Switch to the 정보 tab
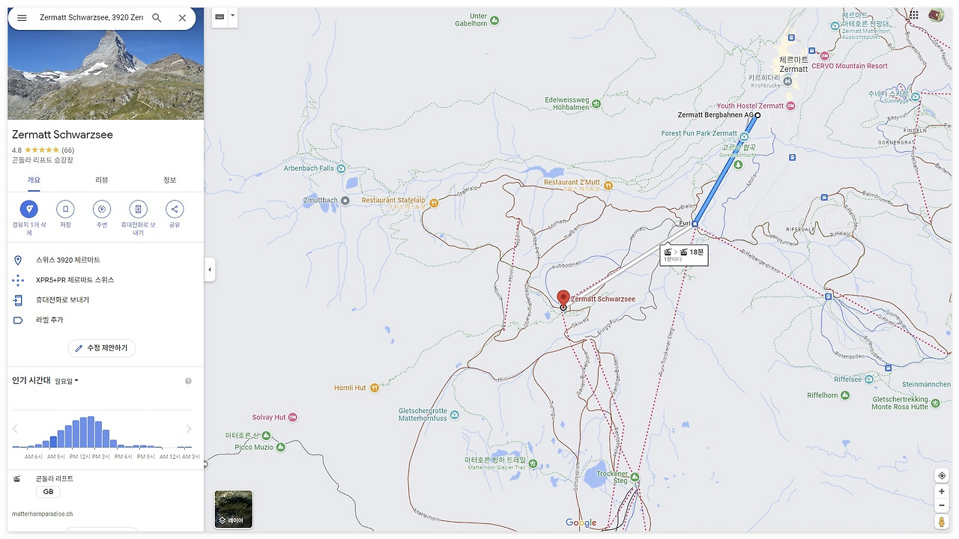This screenshot has width=959, height=539. 169,180
